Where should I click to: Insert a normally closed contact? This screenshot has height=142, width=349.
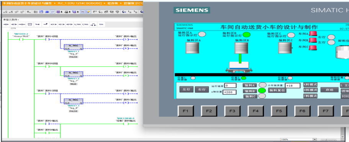click(x=14, y=24)
